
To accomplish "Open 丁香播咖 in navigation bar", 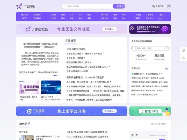I will 37,18.
